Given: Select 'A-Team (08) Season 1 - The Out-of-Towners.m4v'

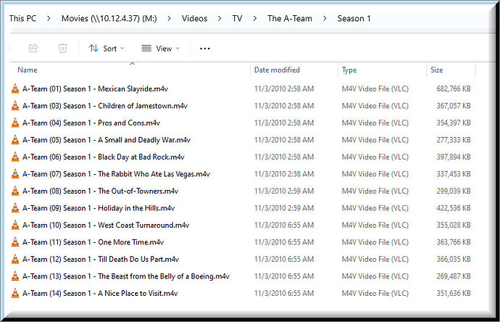Looking at the screenshot, I should click(x=100, y=191).
